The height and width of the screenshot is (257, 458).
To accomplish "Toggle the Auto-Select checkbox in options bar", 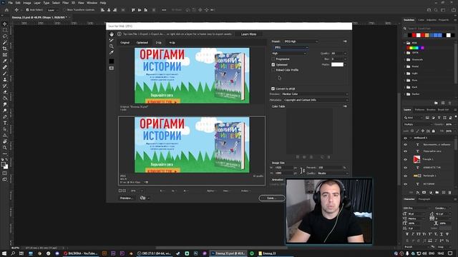I will pyautogui.click(x=27, y=10).
